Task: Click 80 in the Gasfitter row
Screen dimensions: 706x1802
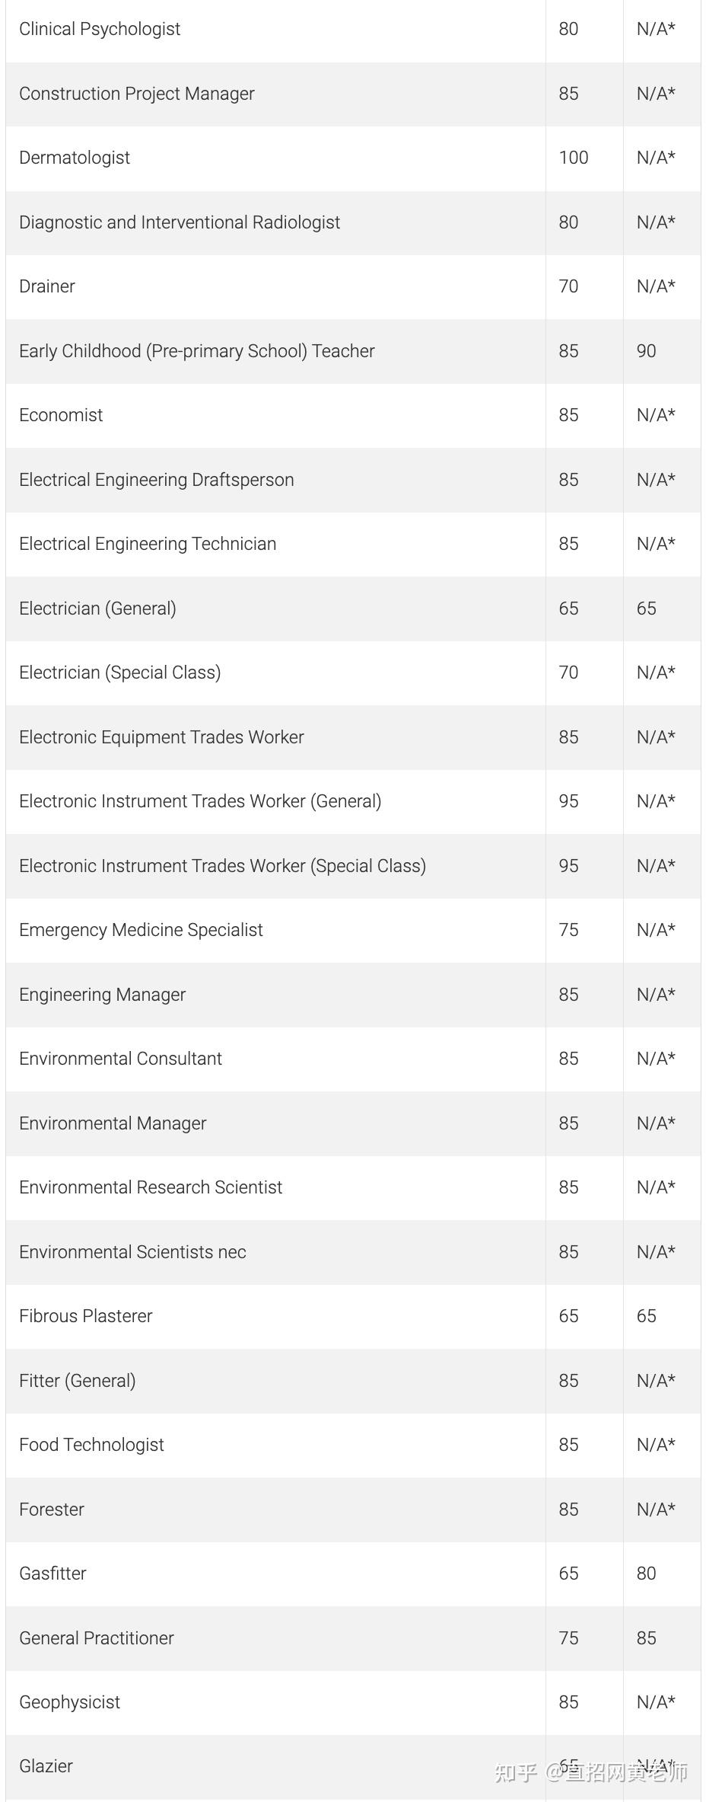Action: [x=647, y=1574]
